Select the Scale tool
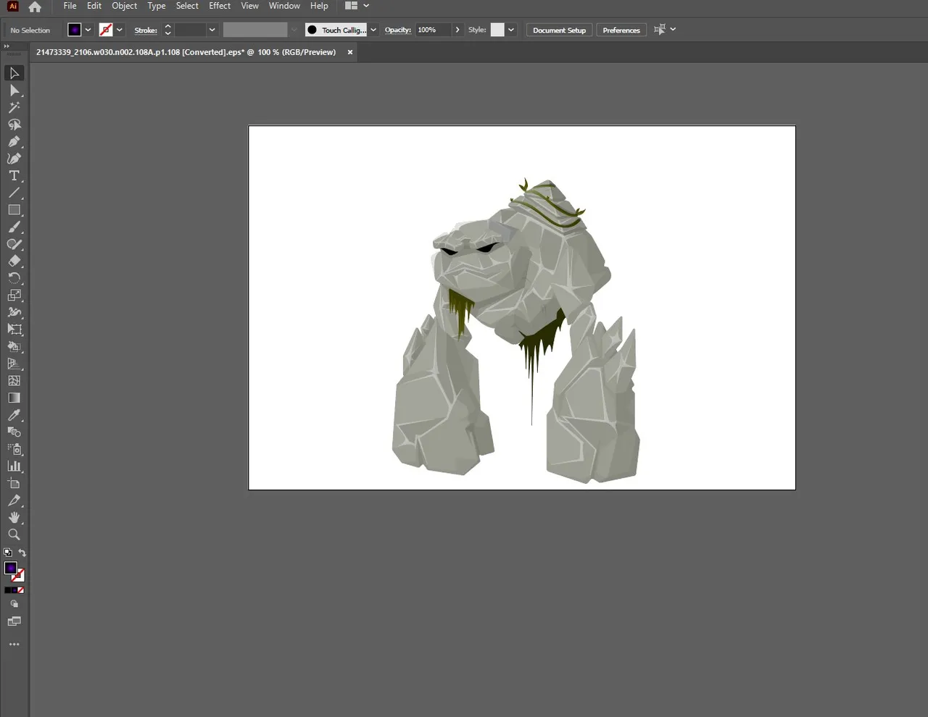The height and width of the screenshot is (717, 928). coord(14,295)
